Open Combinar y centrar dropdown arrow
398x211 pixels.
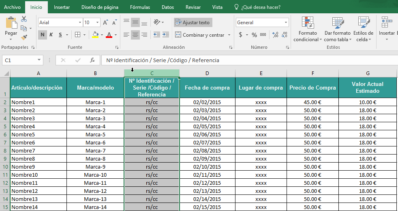[x=229, y=35]
